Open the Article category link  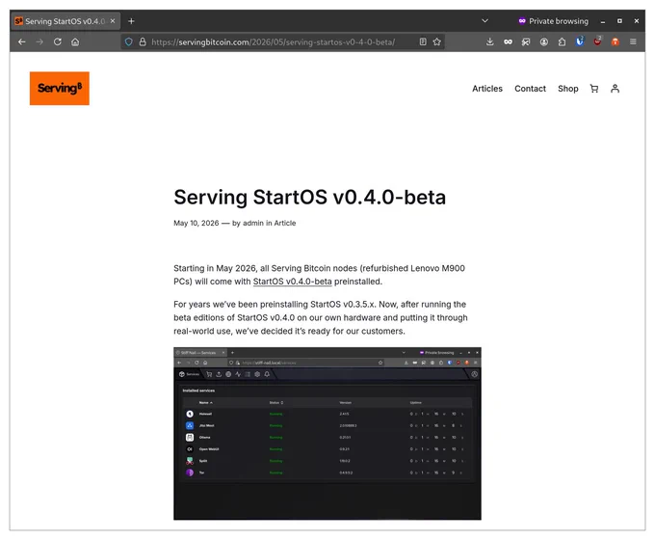pos(285,223)
